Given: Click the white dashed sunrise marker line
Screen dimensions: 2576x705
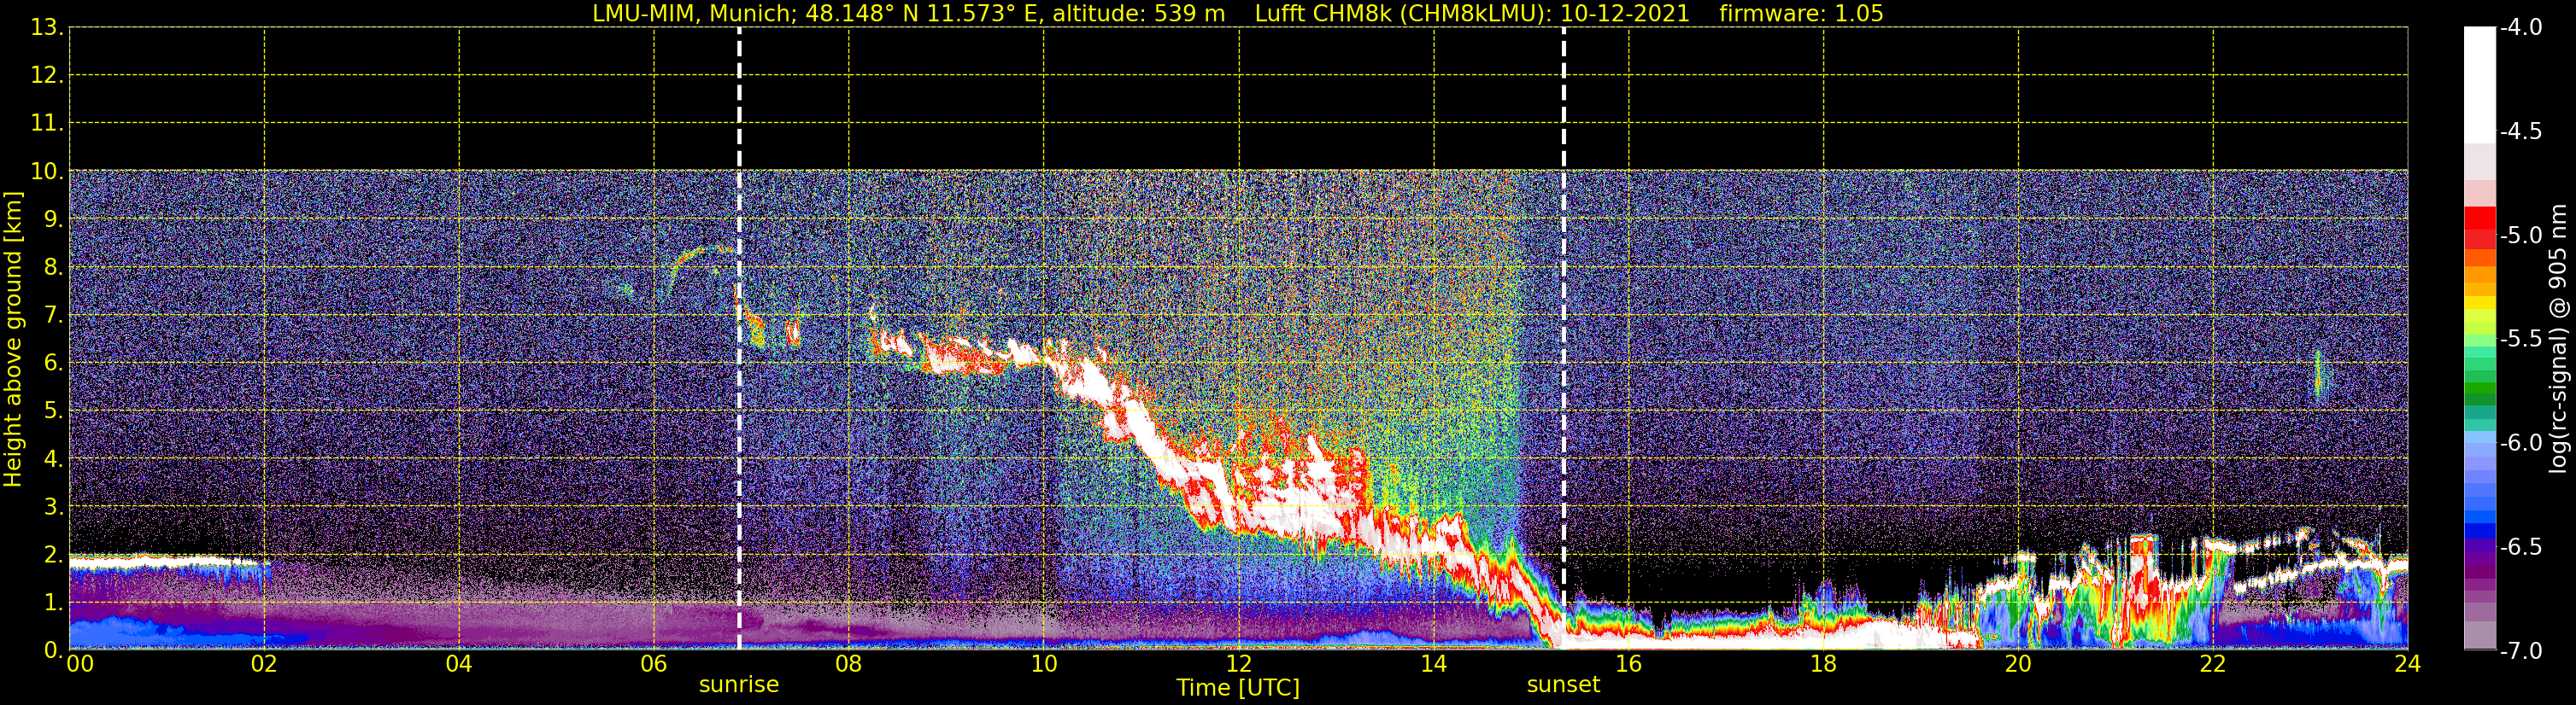Looking at the screenshot, I should point(739,340).
